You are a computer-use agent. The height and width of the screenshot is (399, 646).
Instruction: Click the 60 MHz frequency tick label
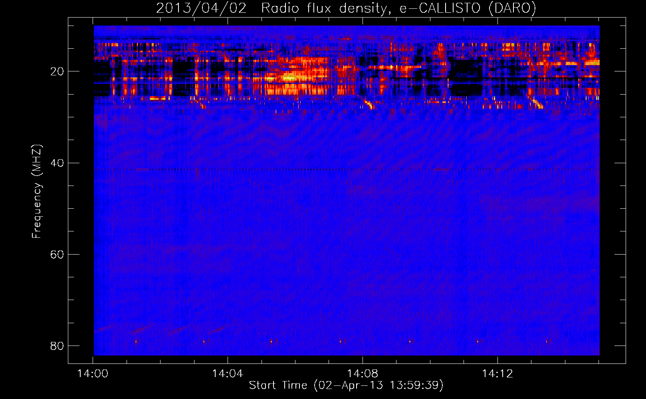click(x=57, y=255)
